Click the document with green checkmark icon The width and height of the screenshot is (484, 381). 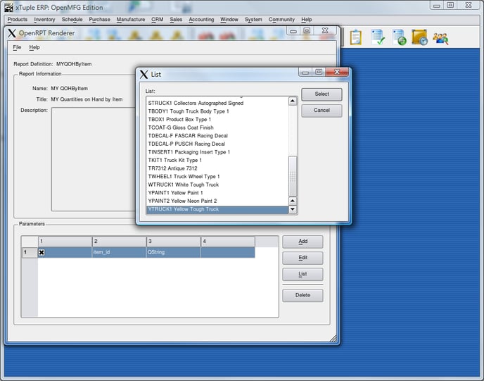pyautogui.click(x=378, y=38)
